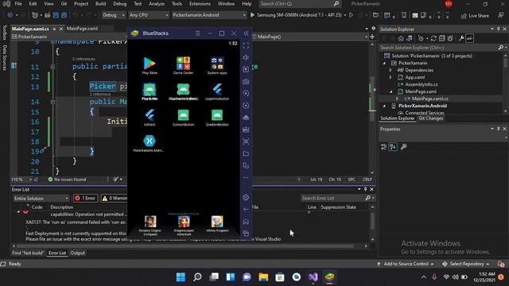Collapse MainPage.xaml node in Solution Explorer
The image size is (509, 286).
390,91
